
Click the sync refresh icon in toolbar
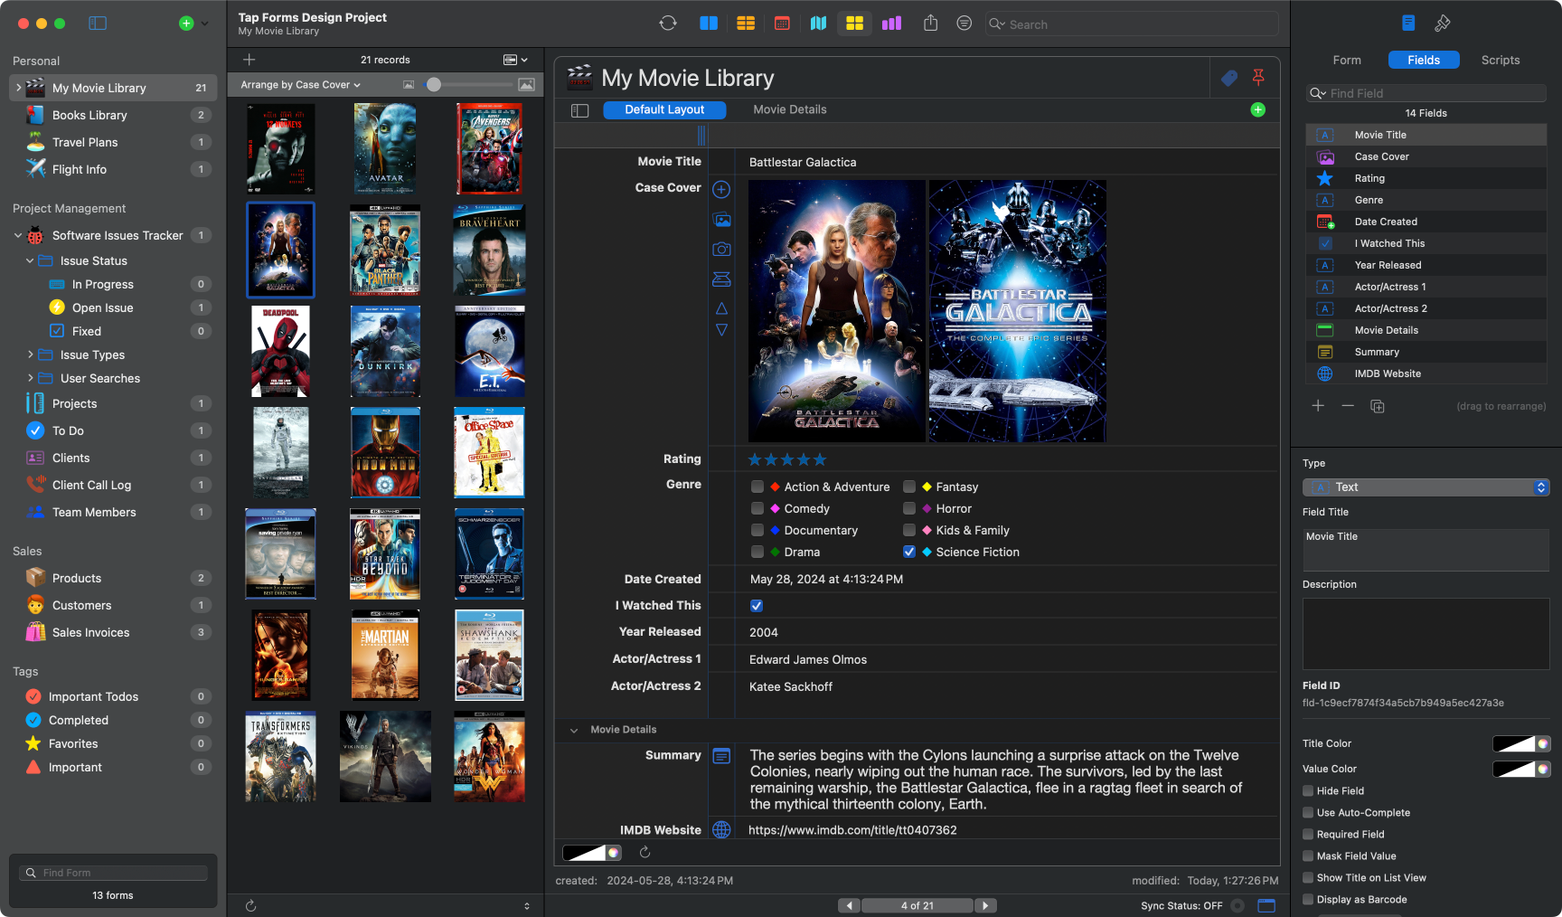[x=668, y=24]
